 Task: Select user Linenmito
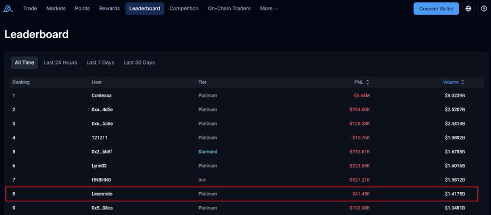[x=102, y=194]
